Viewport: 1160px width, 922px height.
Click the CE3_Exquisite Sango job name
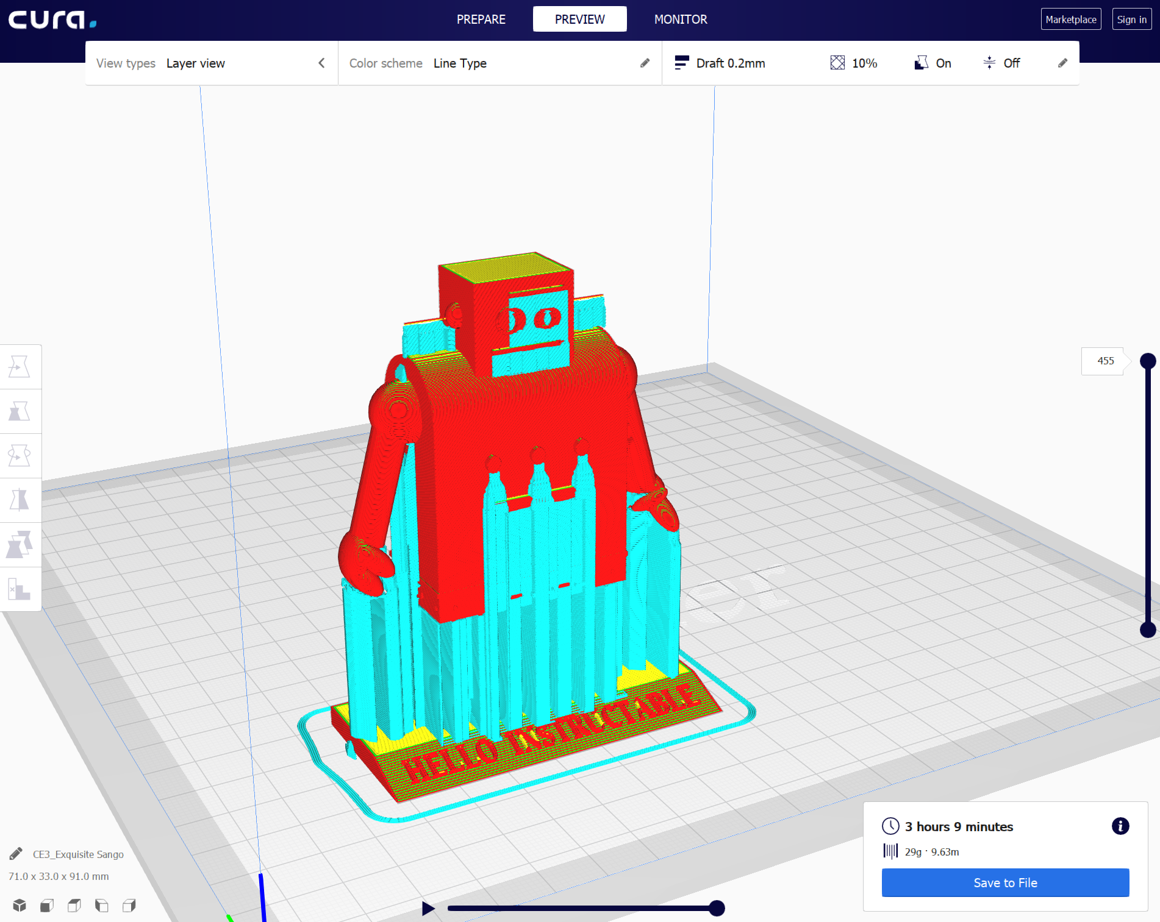coord(78,854)
